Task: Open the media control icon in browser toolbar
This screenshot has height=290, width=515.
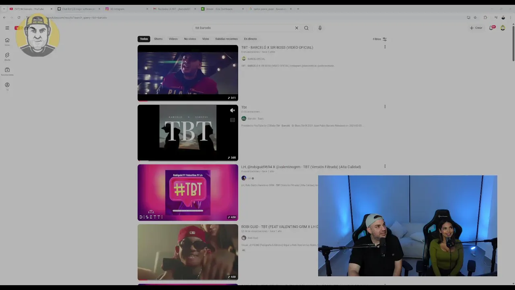Action: 496,17
